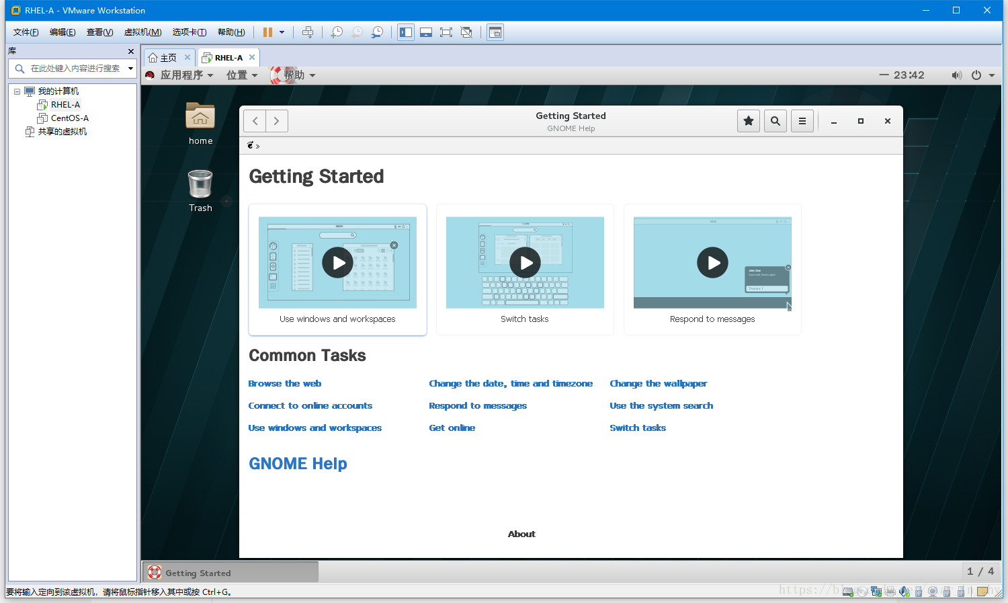Open the 应用程序 applications menu
This screenshot has height=603, width=1008.
click(181, 75)
